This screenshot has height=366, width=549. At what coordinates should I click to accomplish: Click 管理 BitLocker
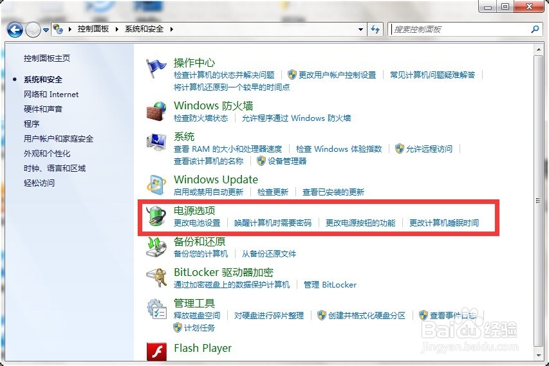coord(330,284)
